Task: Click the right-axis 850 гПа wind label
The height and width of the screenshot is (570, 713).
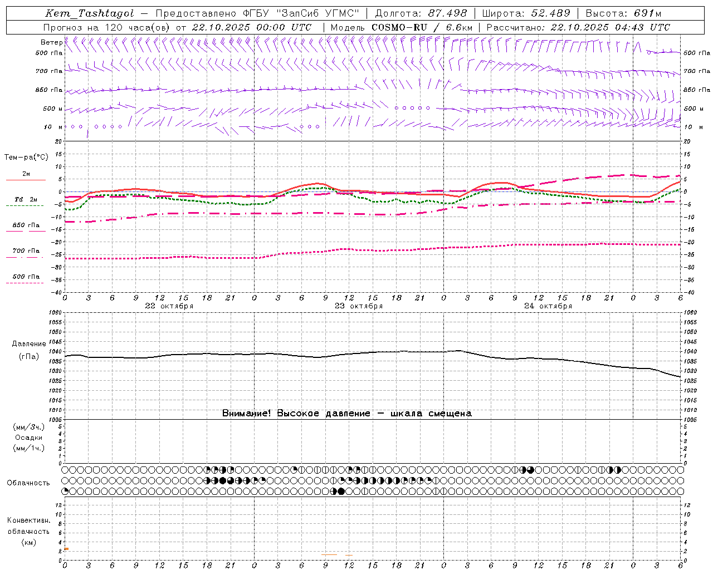Action: pyautogui.click(x=697, y=90)
